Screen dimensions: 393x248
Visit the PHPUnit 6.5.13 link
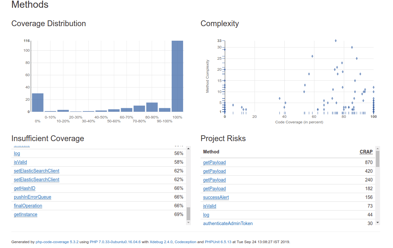(x=218, y=242)
